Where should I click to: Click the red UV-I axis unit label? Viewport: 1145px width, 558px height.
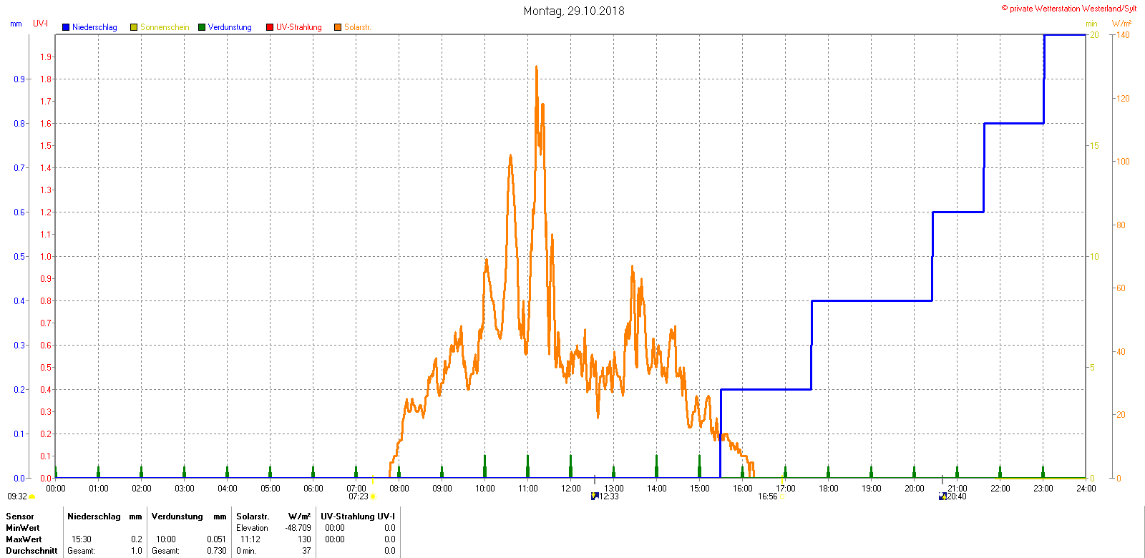pyautogui.click(x=41, y=24)
